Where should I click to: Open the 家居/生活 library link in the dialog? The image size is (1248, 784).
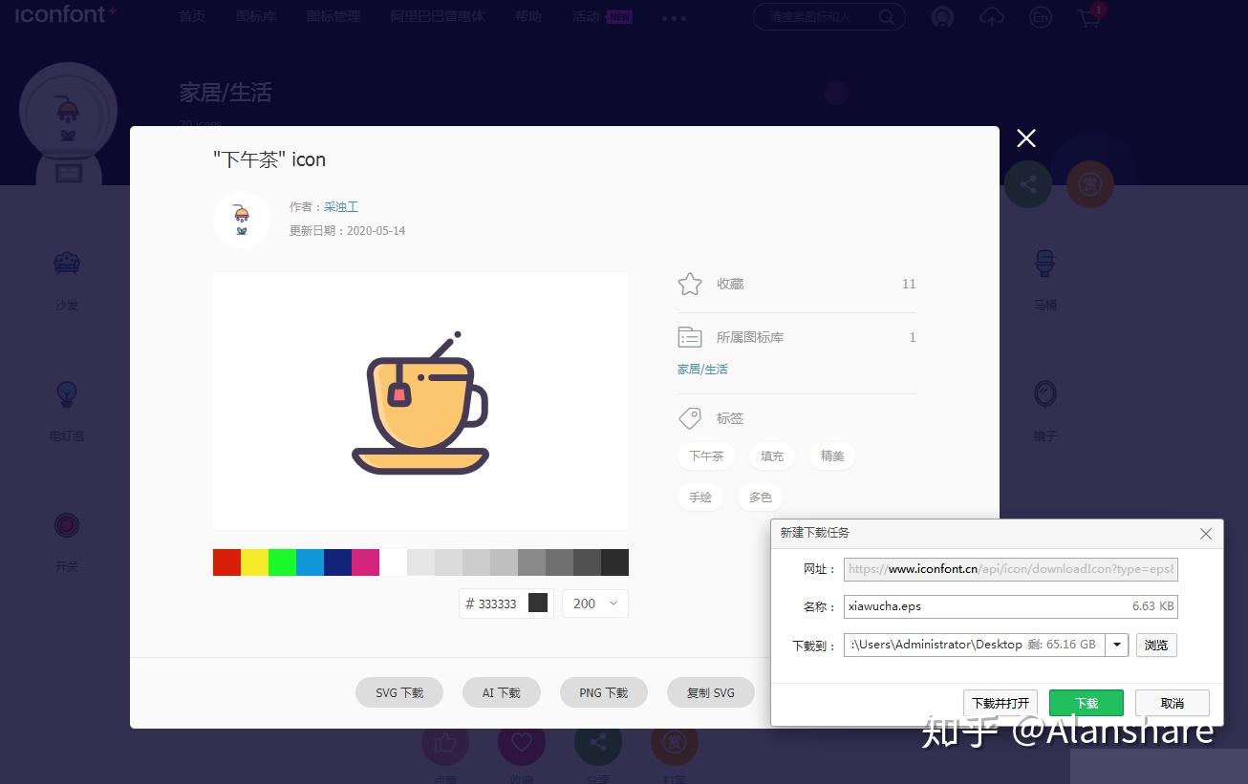702,369
